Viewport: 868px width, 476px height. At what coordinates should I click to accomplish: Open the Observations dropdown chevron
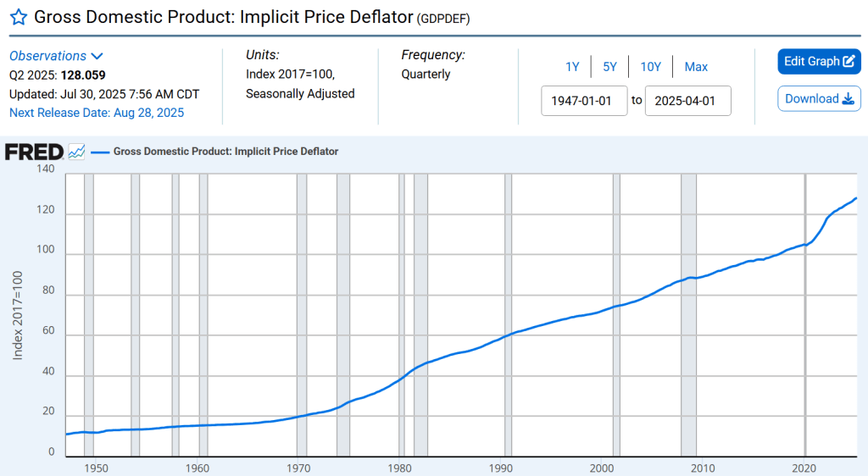pyautogui.click(x=97, y=56)
